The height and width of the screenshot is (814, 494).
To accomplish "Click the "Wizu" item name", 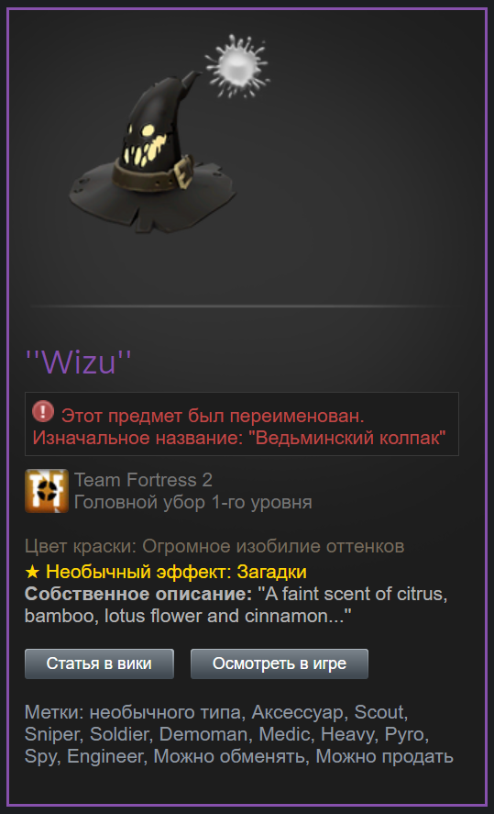I will 78,362.
